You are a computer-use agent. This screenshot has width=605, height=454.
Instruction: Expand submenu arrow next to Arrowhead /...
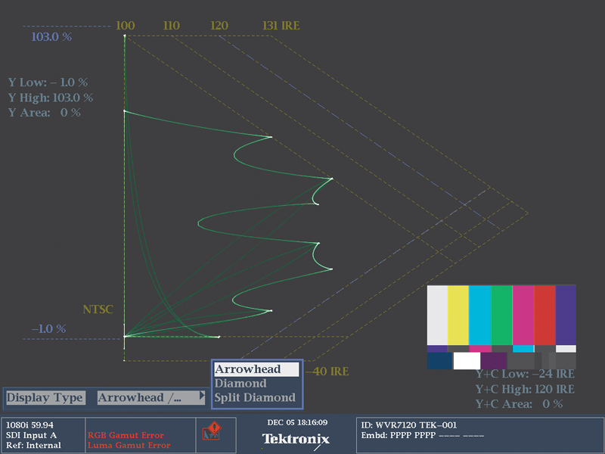click(x=201, y=396)
